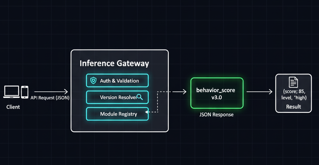Select the Version Resolver module
319x165 pixels.
(117, 97)
